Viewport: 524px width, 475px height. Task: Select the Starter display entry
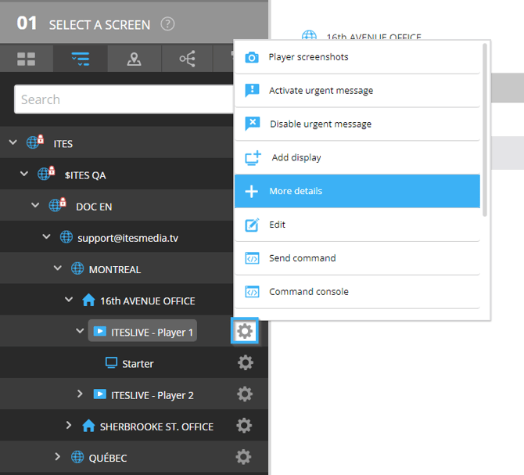point(138,364)
